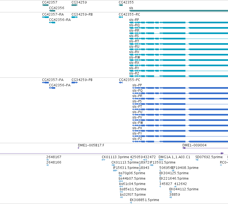Screen dimensions: 228x204
Task: Click the CG42357-RA transcript label
Action: click(53, 14)
